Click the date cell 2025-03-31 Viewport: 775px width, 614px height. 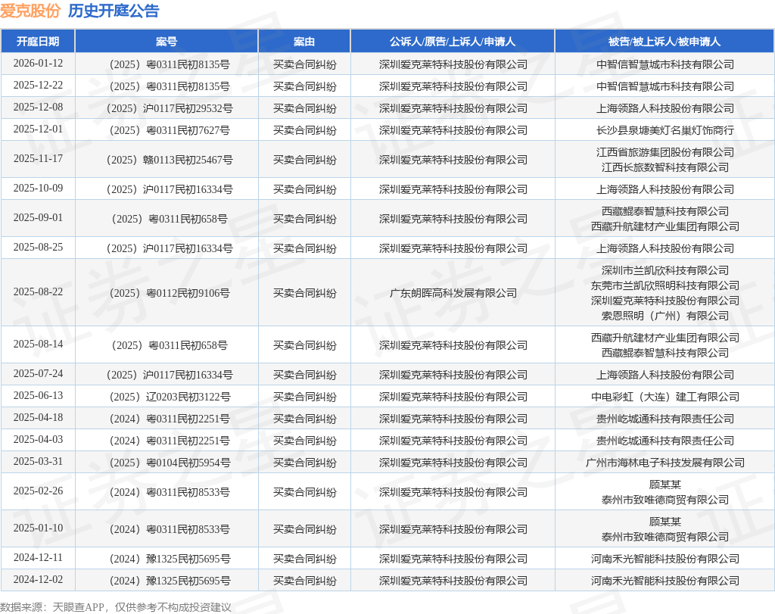[38, 461]
